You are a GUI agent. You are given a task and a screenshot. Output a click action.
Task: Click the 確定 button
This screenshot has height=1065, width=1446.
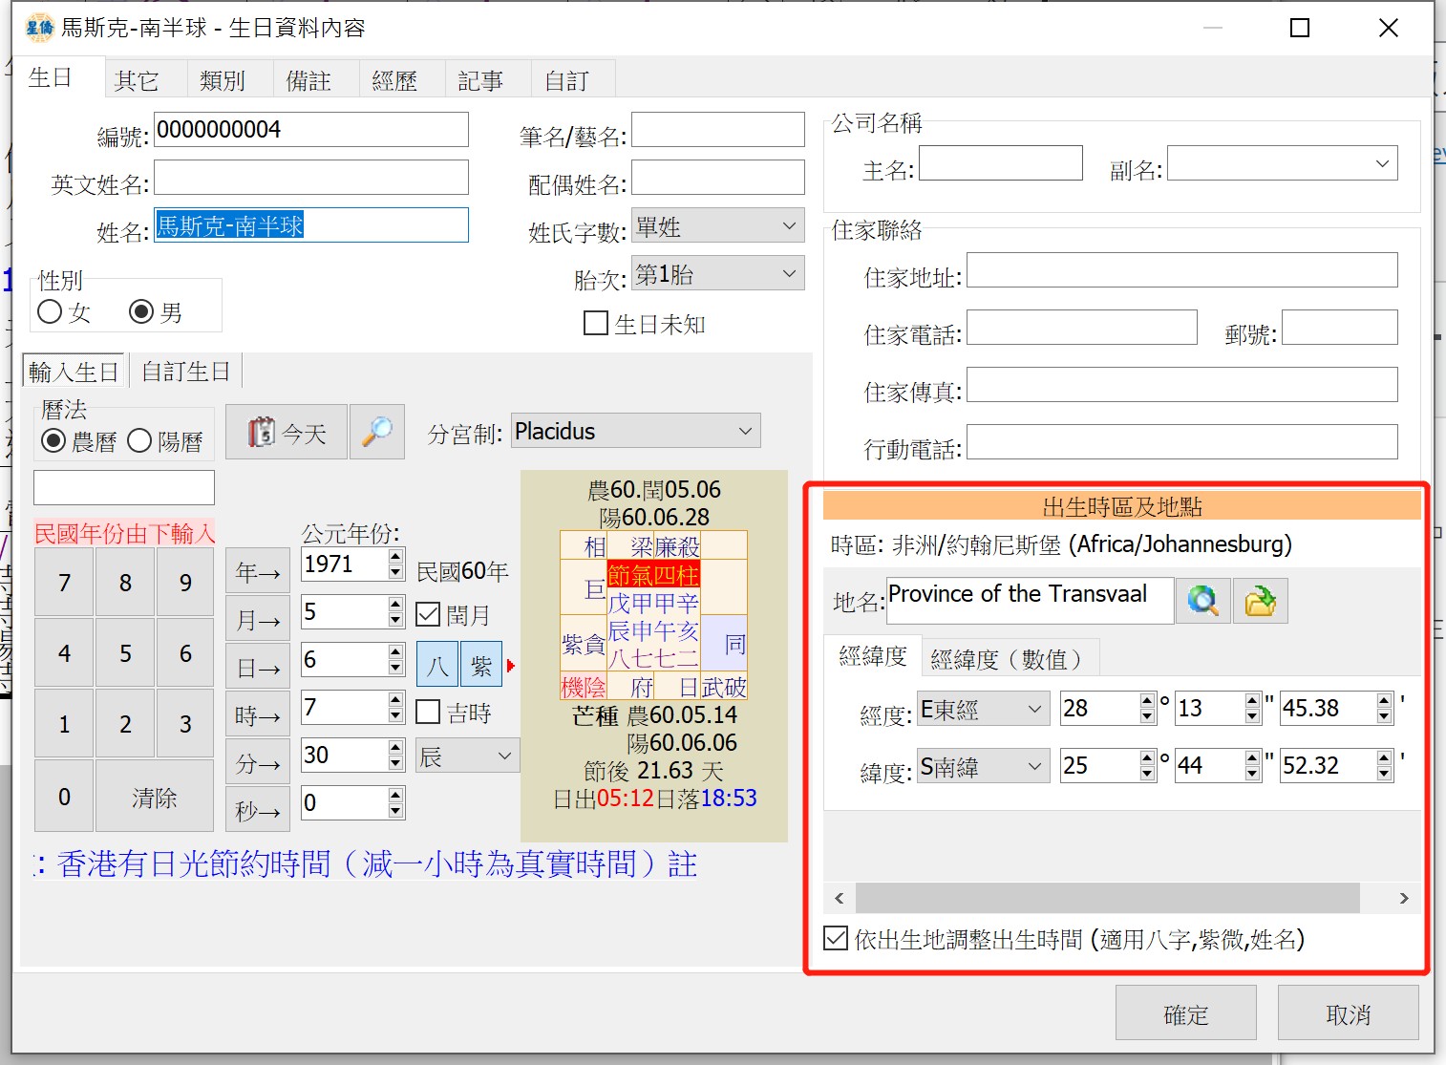(1185, 1014)
